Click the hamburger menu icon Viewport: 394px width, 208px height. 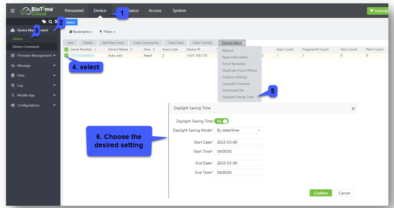[x=13, y=11]
